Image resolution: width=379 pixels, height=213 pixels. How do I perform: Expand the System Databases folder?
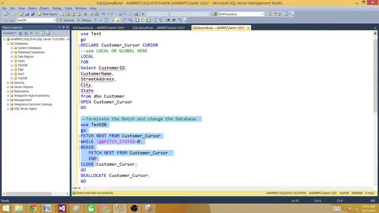pos(12,48)
